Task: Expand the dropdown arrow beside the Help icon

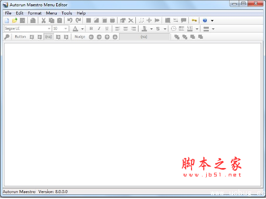Action: pyautogui.click(x=212, y=20)
